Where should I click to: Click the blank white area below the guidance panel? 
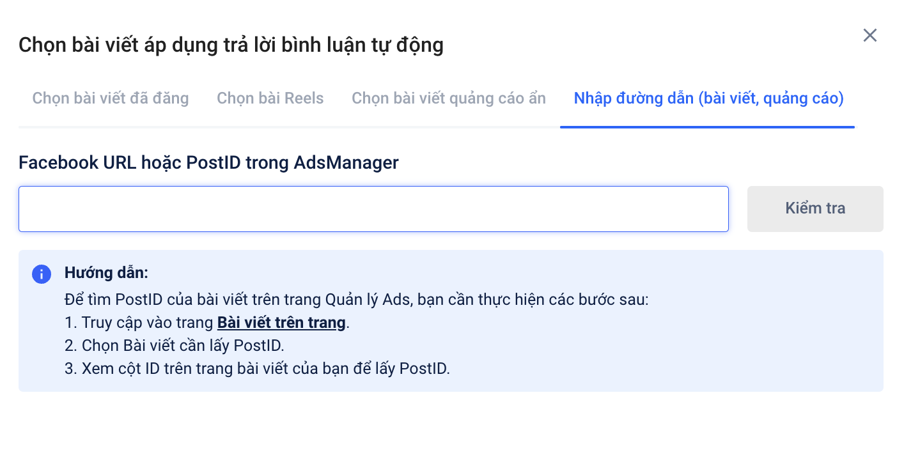click(448, 428)
